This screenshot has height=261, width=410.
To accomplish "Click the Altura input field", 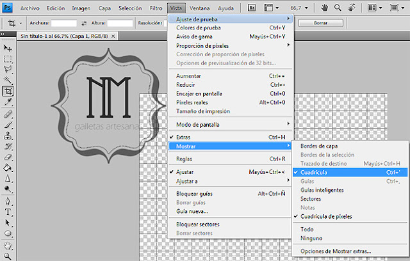I will (x=120, y=23).
